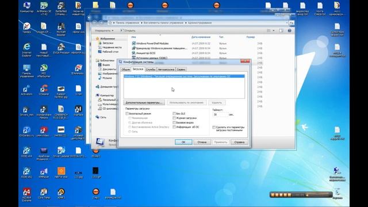The image size is (368, 207).
Task: Open the EVGA Precision desktop shortcut
Action: pyautogui.click(x=61, y=48)
